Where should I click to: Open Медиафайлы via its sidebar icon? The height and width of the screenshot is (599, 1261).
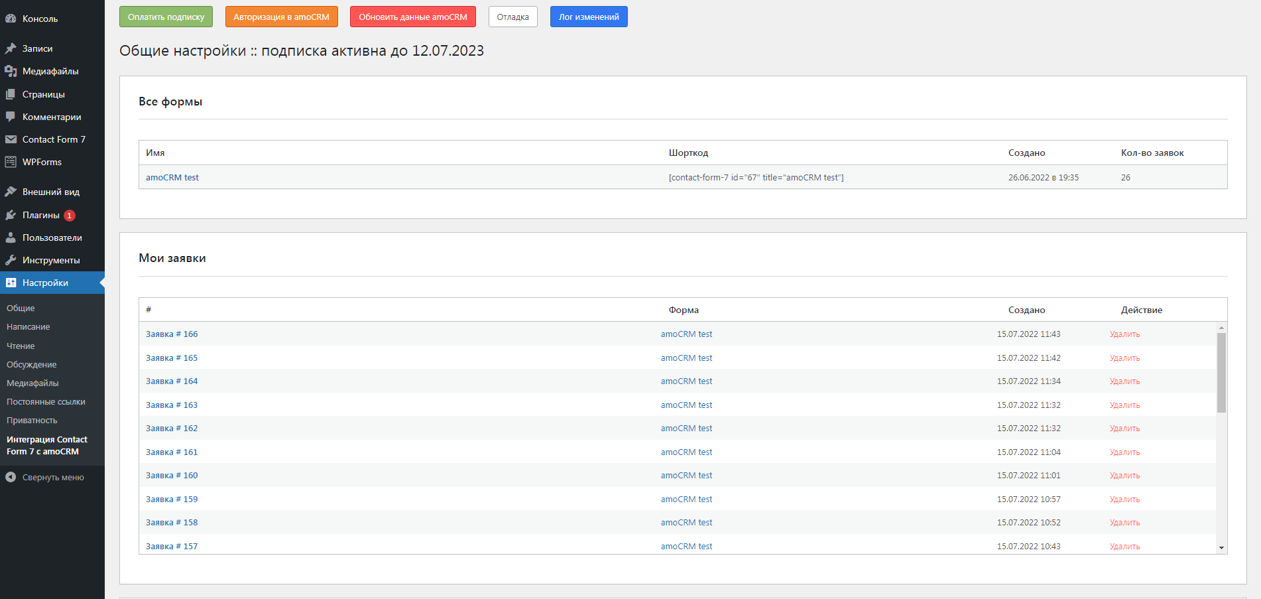click(x=11, y=71)
